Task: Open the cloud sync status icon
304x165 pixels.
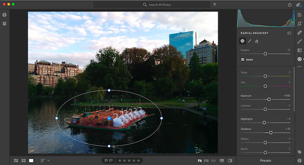Action: 299,5
